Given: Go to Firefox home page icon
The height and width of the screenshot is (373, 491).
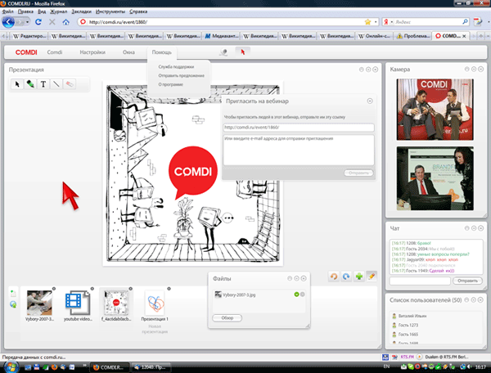Looking at the screenshot, I should pyautogui.click(x=65, y=22).
